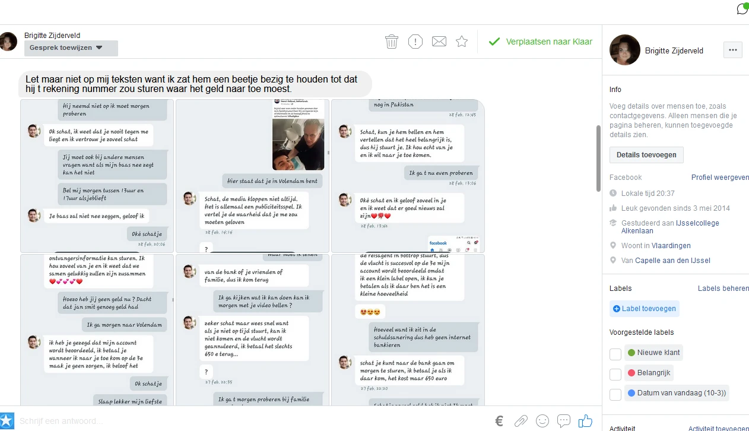This screenshot has width=749, height=431.
Task: Enable the Datum van vandaag checkbox
Action: pyautogui.click(x=615, y=394)
